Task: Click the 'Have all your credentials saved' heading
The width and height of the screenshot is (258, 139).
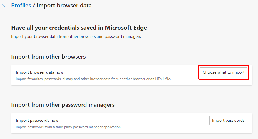Action: click(79, 28)
